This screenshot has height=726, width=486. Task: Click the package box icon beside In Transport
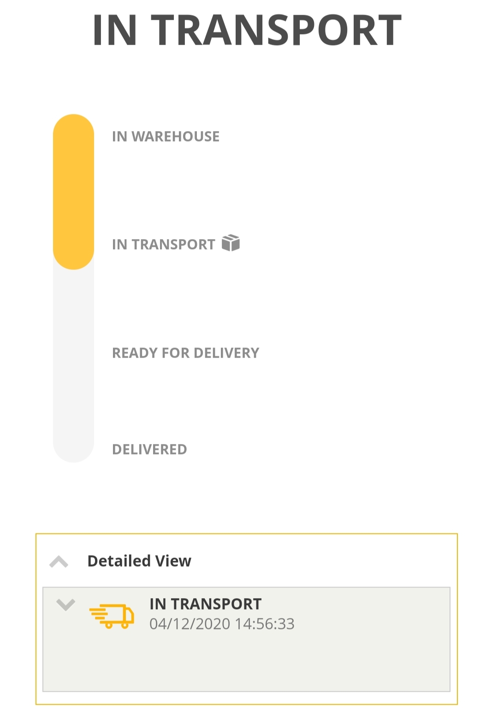click(231, 243)
